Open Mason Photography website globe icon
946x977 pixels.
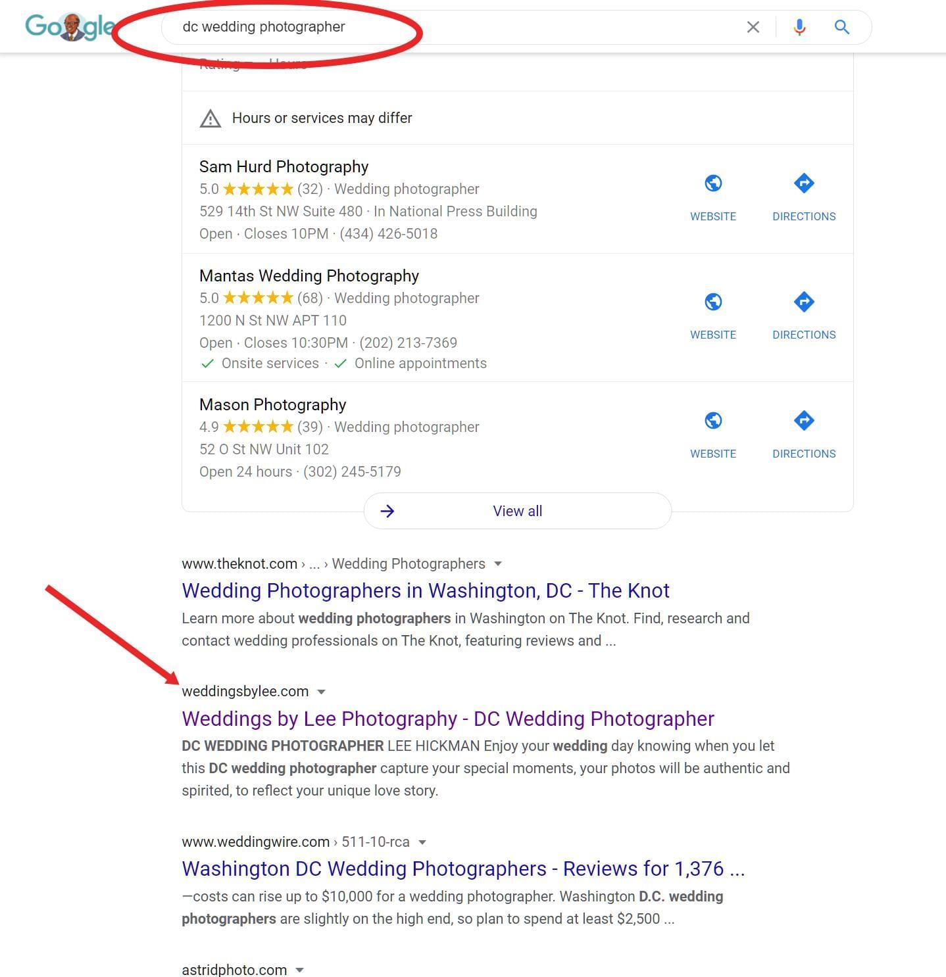(713, 420)
